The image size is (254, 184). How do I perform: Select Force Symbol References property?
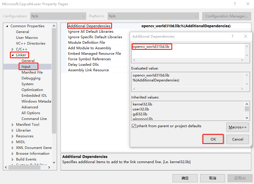click(89, 59)
